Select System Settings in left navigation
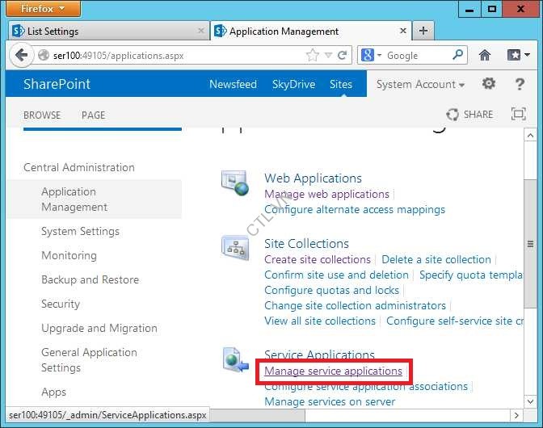Viewport: 543px width, 428px height. coord(80,231)
